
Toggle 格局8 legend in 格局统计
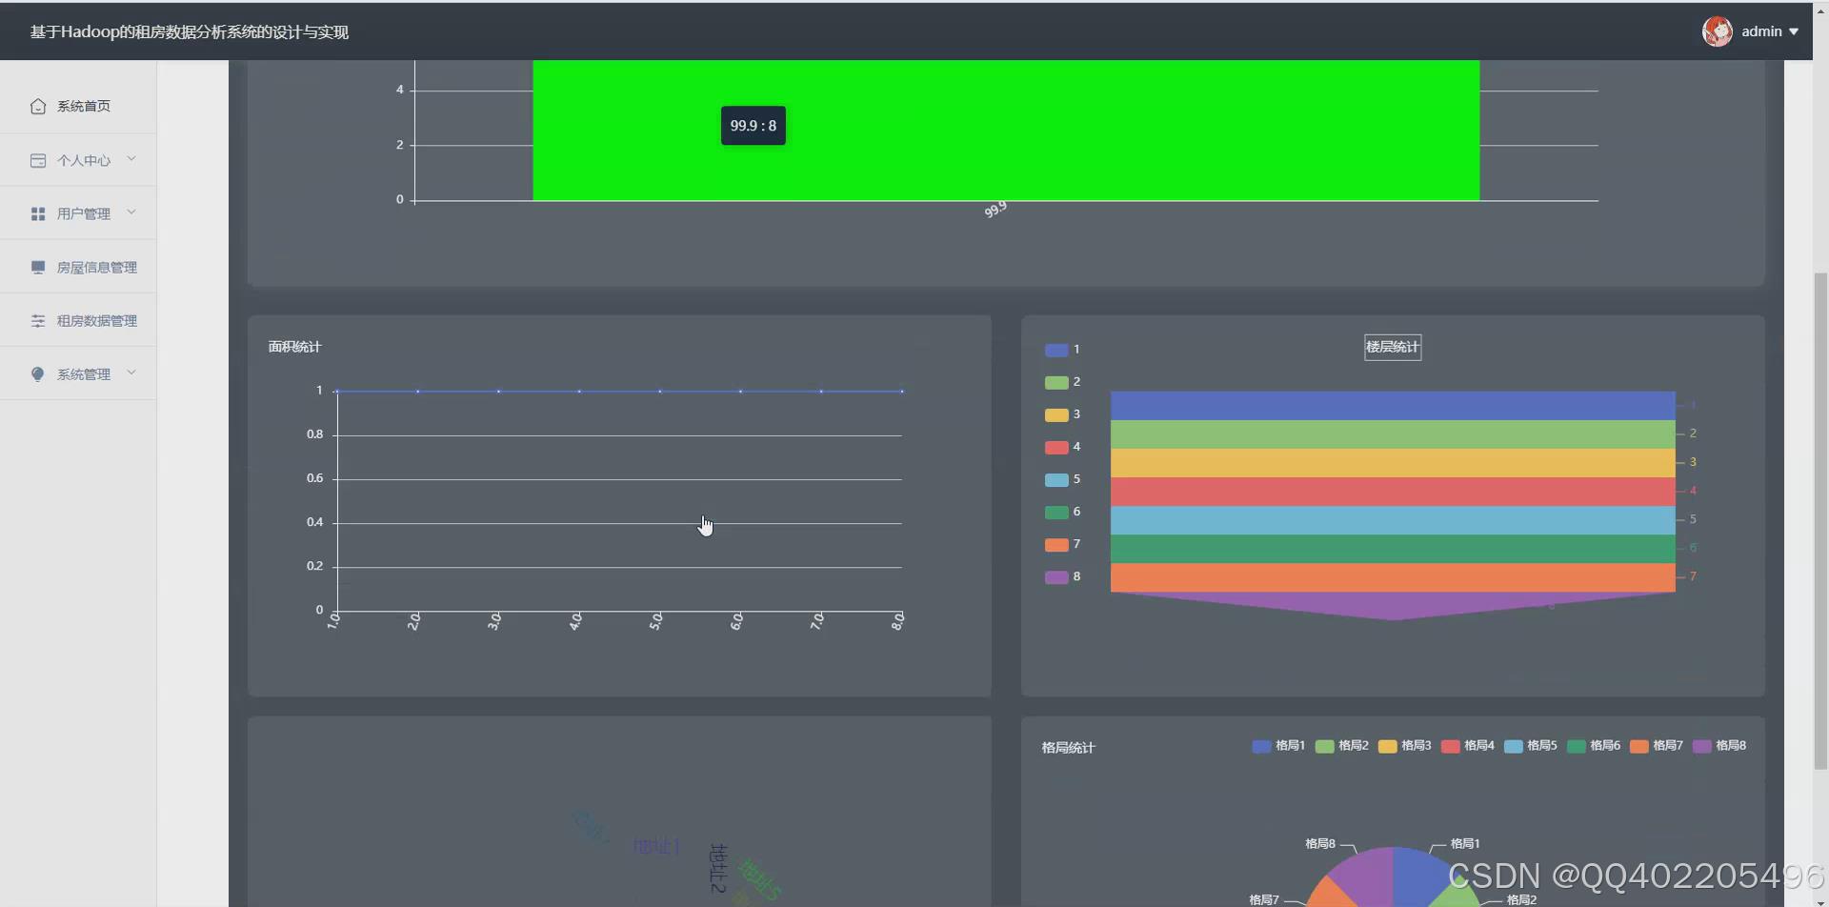[x=1718, y=746]
